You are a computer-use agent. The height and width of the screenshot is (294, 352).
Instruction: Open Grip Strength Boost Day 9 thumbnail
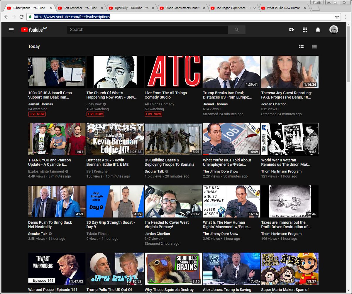click(x=115, y=201)
